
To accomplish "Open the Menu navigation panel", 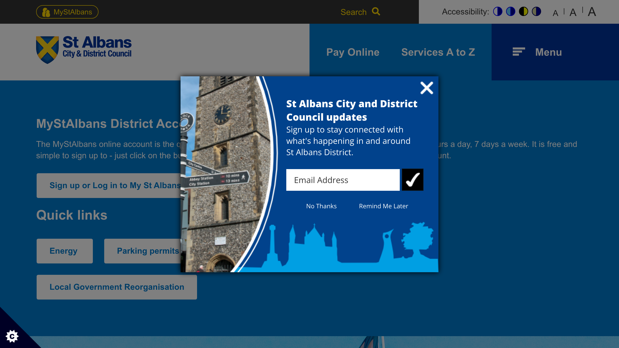I will [x=539, y=52].
